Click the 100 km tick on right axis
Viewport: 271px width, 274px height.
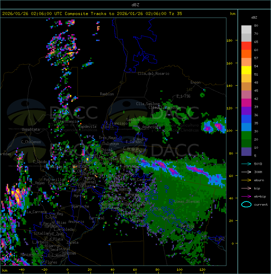[230, 130]
